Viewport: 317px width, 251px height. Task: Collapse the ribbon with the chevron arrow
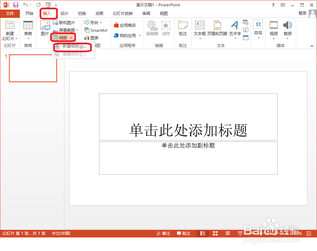coord(312,46)
